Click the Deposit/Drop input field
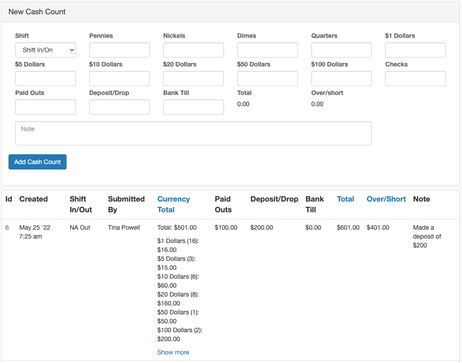This screenshot has height=363, width=462. [x=119, y=107]
